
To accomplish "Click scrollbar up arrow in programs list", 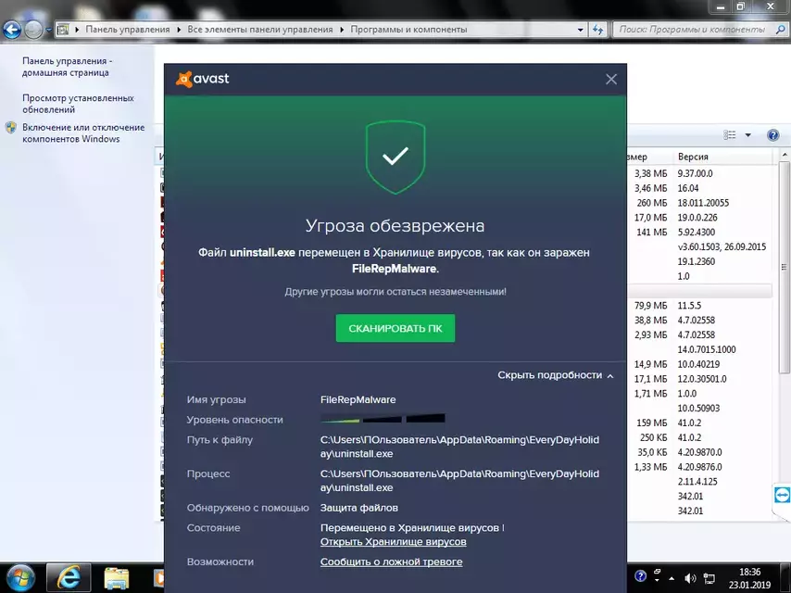I will click(x=785, y=155).
